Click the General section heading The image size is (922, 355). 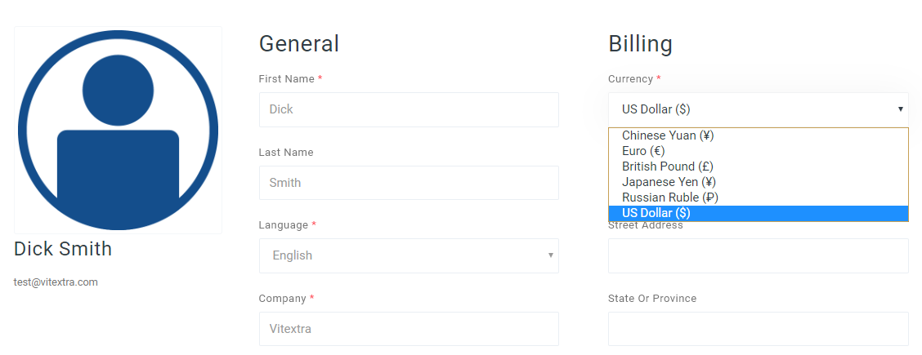(x=298, y=43)
